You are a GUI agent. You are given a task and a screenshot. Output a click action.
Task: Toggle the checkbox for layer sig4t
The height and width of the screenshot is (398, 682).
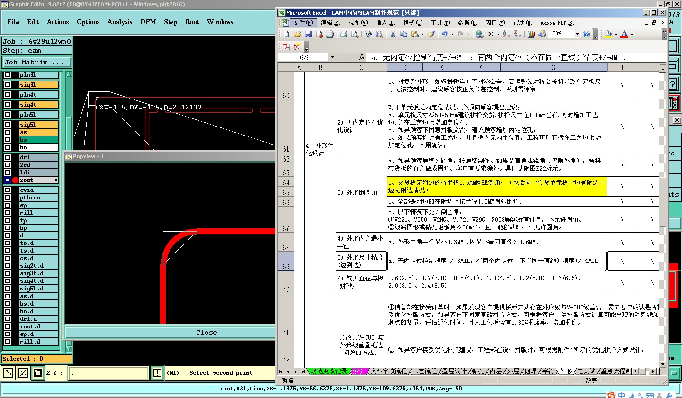7,105
